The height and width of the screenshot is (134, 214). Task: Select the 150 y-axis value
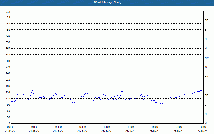click(x=8, y=92)
